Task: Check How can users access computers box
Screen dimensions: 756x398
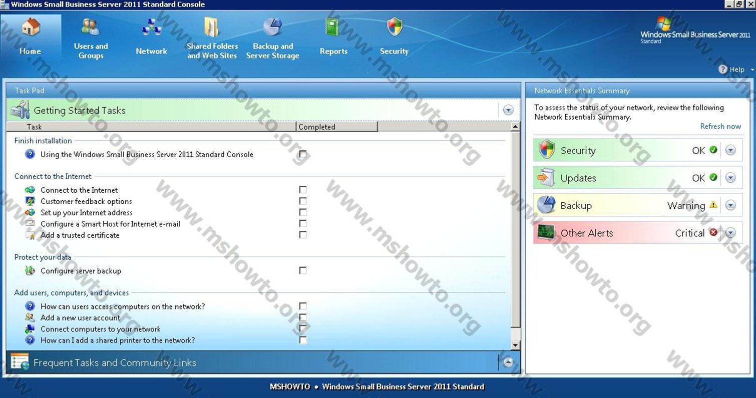Action: 303,306
